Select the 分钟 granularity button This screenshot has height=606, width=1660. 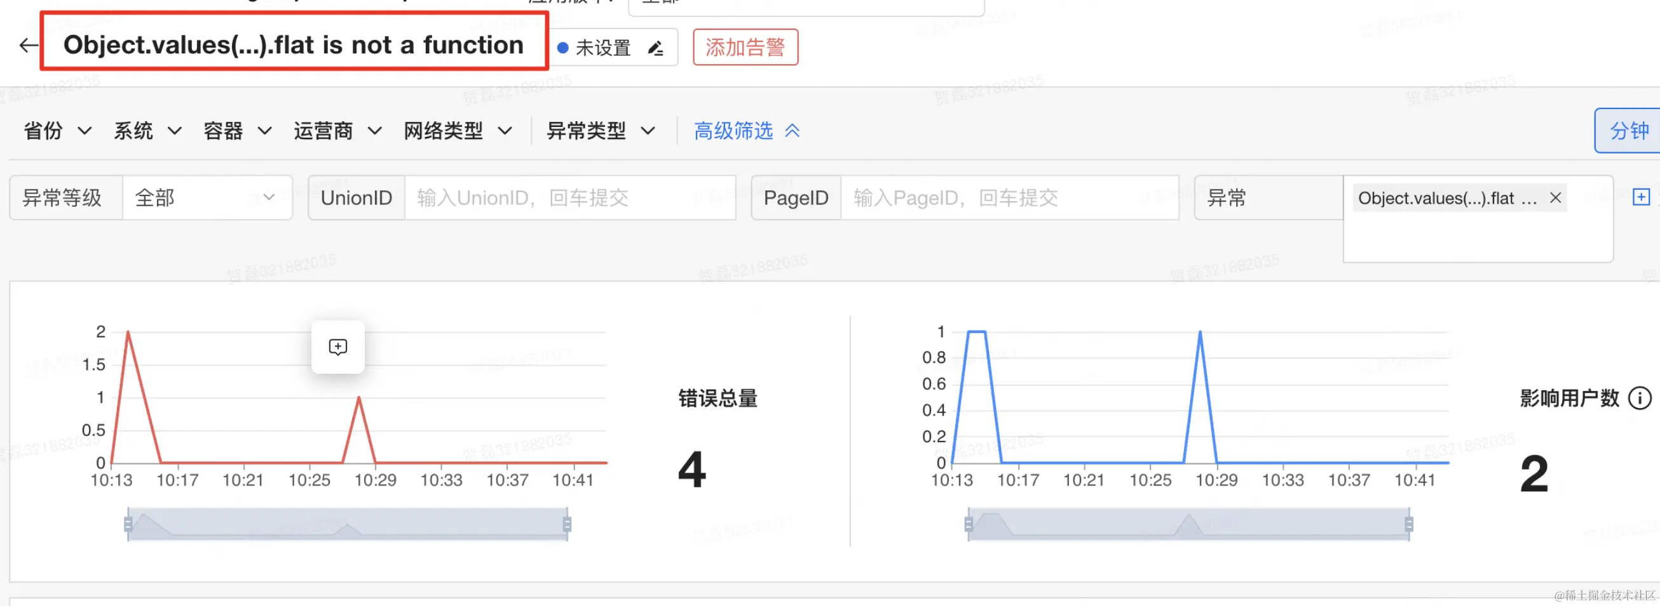(x=1628, y=131)
